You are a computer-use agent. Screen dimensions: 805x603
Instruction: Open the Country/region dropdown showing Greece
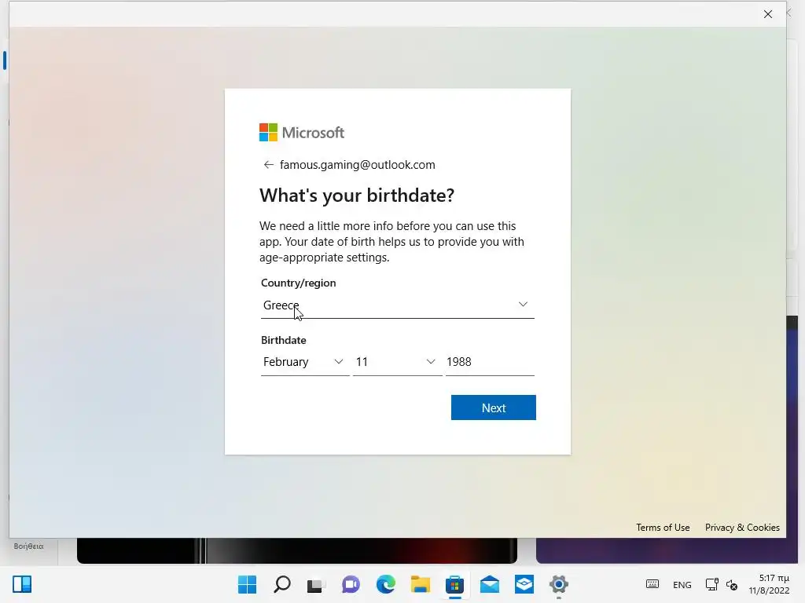point(397,305)
